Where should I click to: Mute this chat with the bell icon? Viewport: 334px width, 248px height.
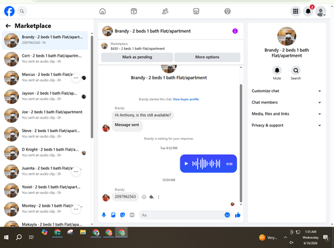277,71
